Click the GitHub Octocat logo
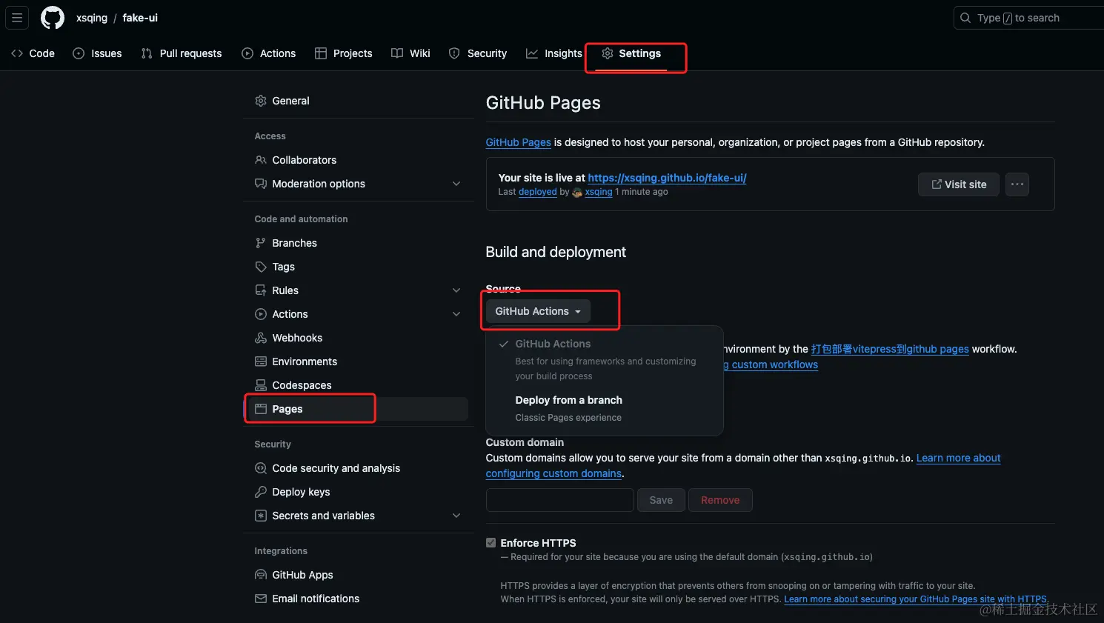 coord(53,18)
